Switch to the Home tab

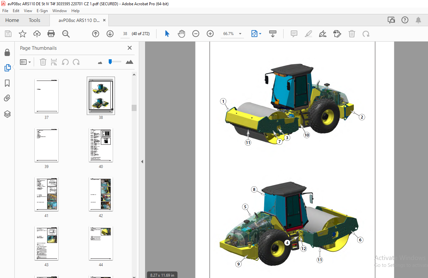(x=12, y=20)
